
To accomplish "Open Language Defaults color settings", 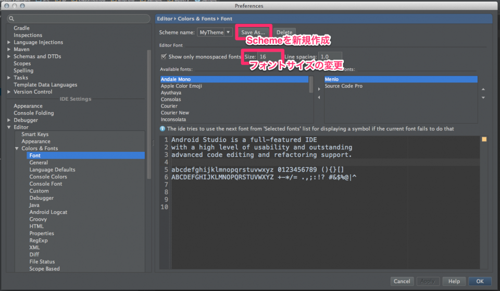I will point(52,169).
